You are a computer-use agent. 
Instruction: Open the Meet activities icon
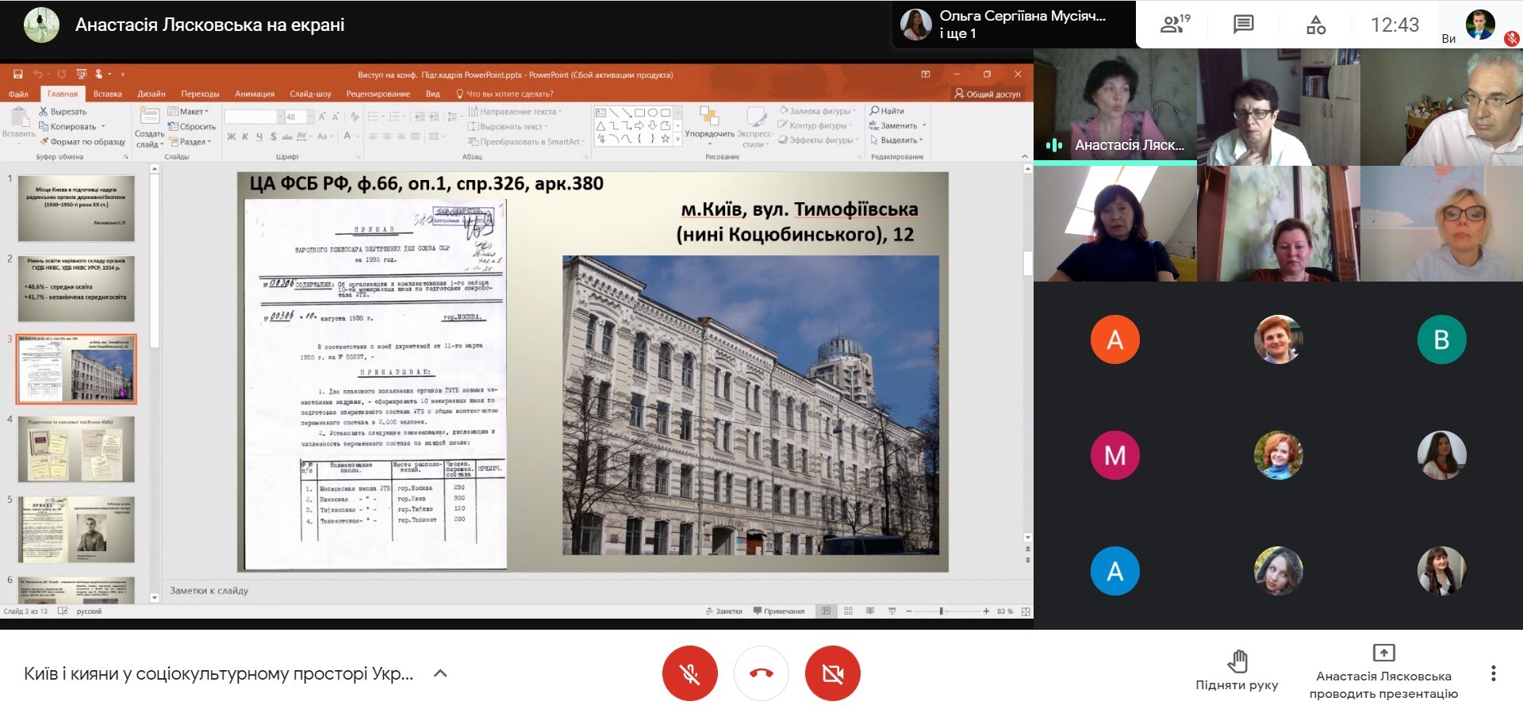click(x=1315, y=25)
